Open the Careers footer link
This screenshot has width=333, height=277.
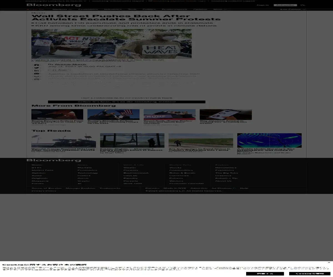pos(152,188)
